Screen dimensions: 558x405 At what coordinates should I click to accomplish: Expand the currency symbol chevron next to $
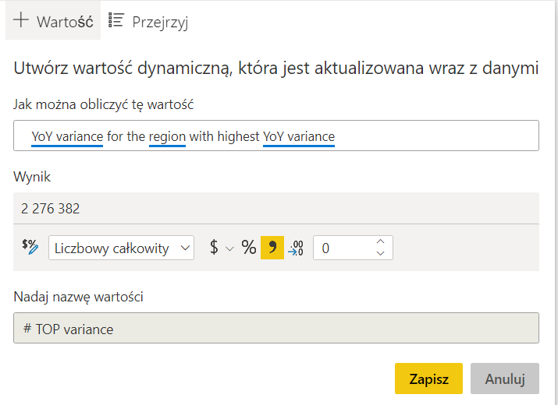point(230,248)
